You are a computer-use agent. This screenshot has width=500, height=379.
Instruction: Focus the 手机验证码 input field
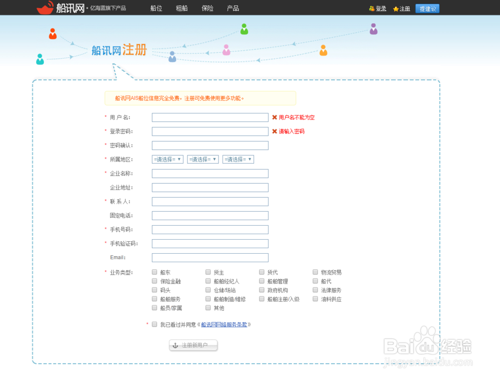pos(210,244)
